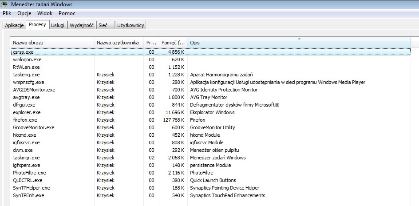The image size is (419, 206).
Task: Open the Użytkownicy tab
Action: click(x=130, y=25)
